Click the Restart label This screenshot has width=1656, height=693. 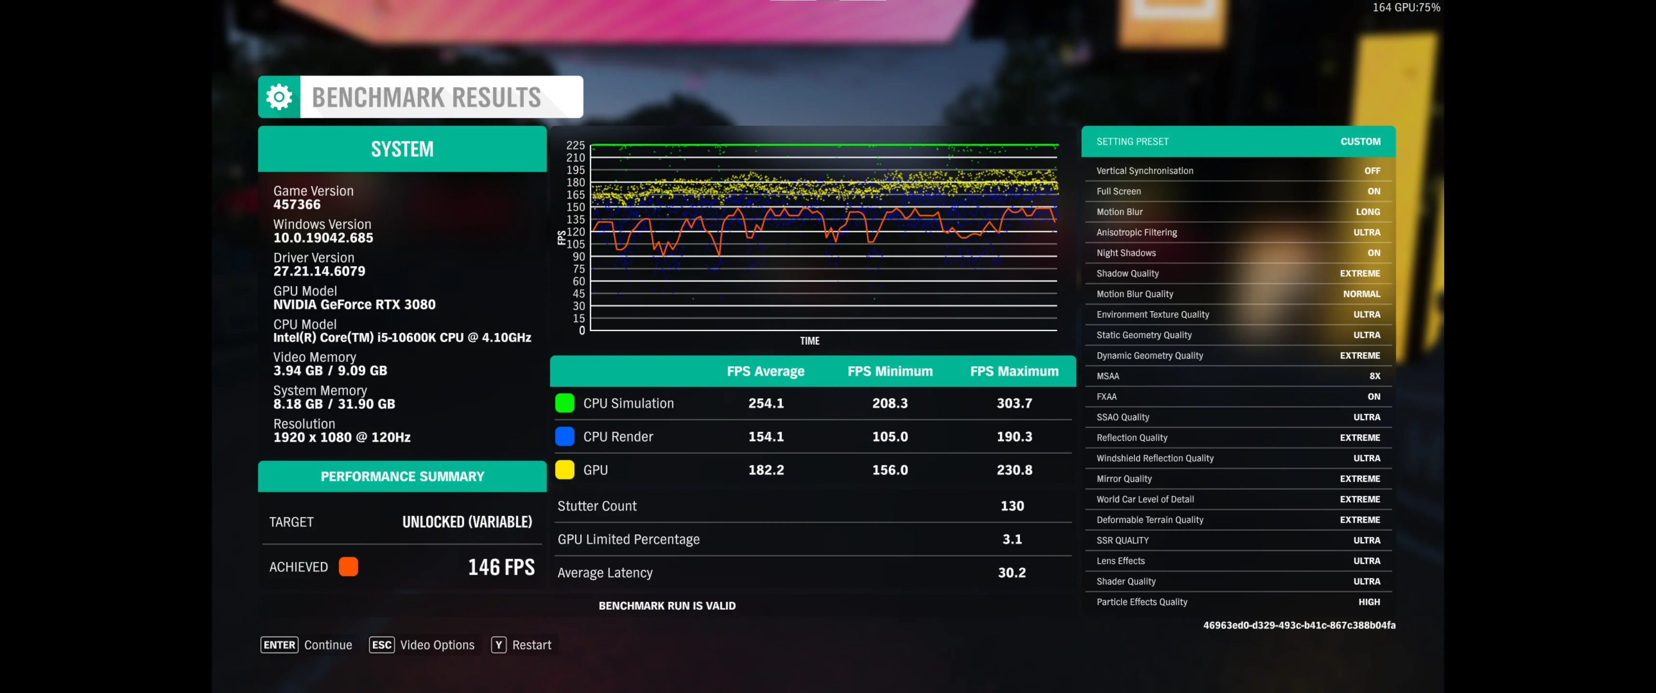pos(531,645)
